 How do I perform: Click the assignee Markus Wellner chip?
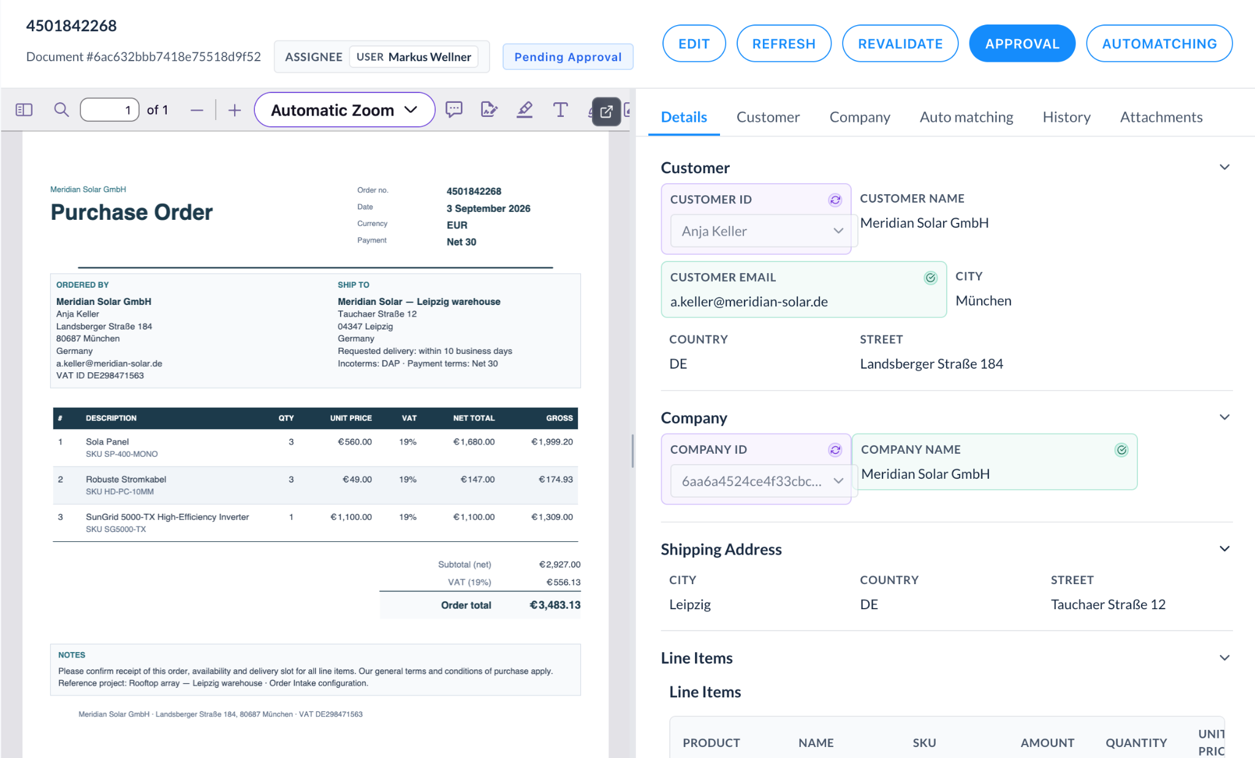(414, 57)
